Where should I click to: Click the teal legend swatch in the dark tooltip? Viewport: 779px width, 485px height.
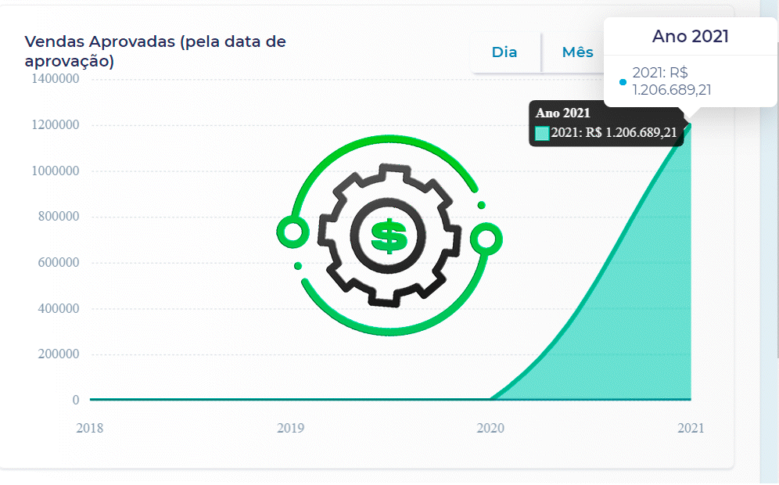click(x=542, y=133)
